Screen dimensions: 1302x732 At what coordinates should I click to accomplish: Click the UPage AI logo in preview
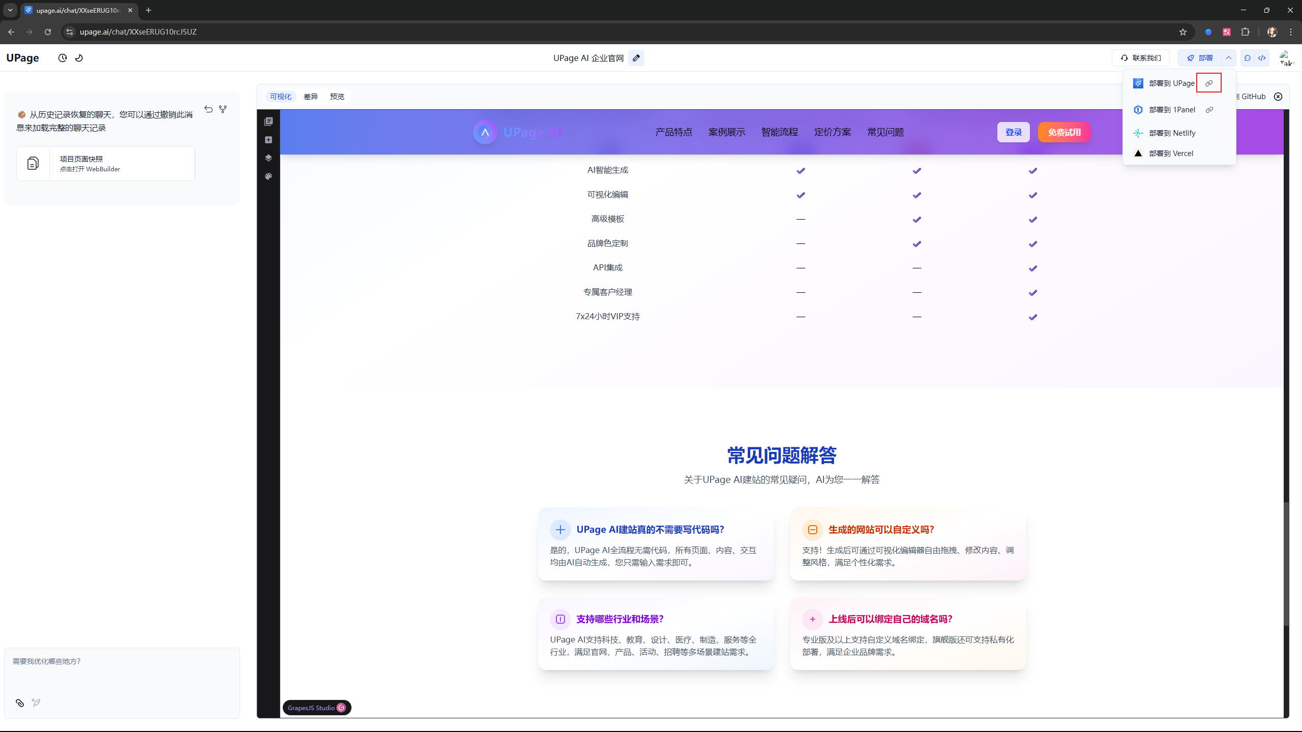(517, 132)
